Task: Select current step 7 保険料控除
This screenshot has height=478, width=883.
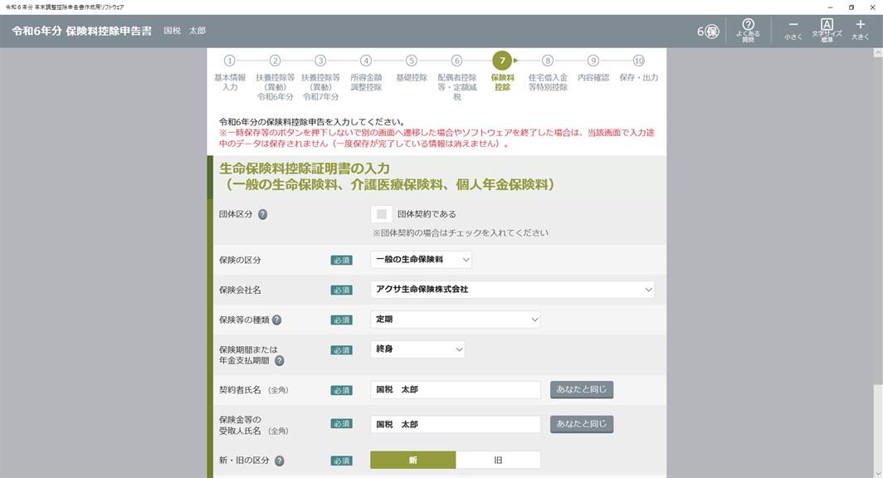Action: [502, 71]
